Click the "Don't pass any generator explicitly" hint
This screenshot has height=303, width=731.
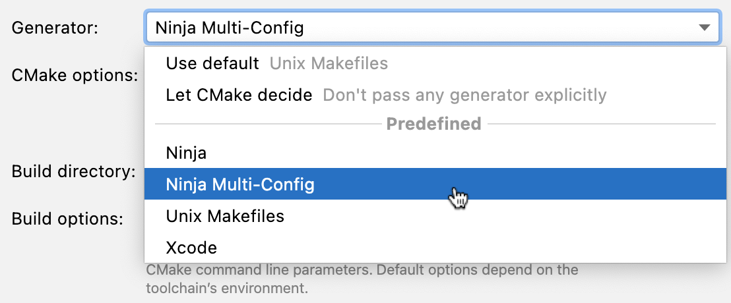coord(464,96)
